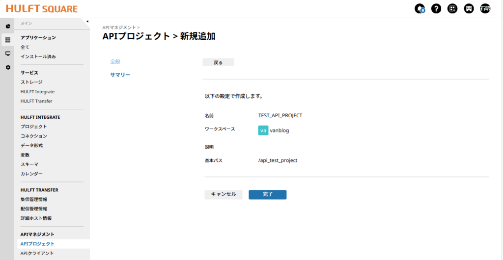
Task: Open インストール済み in the sidebar
Action: click(x=38, y=56)
